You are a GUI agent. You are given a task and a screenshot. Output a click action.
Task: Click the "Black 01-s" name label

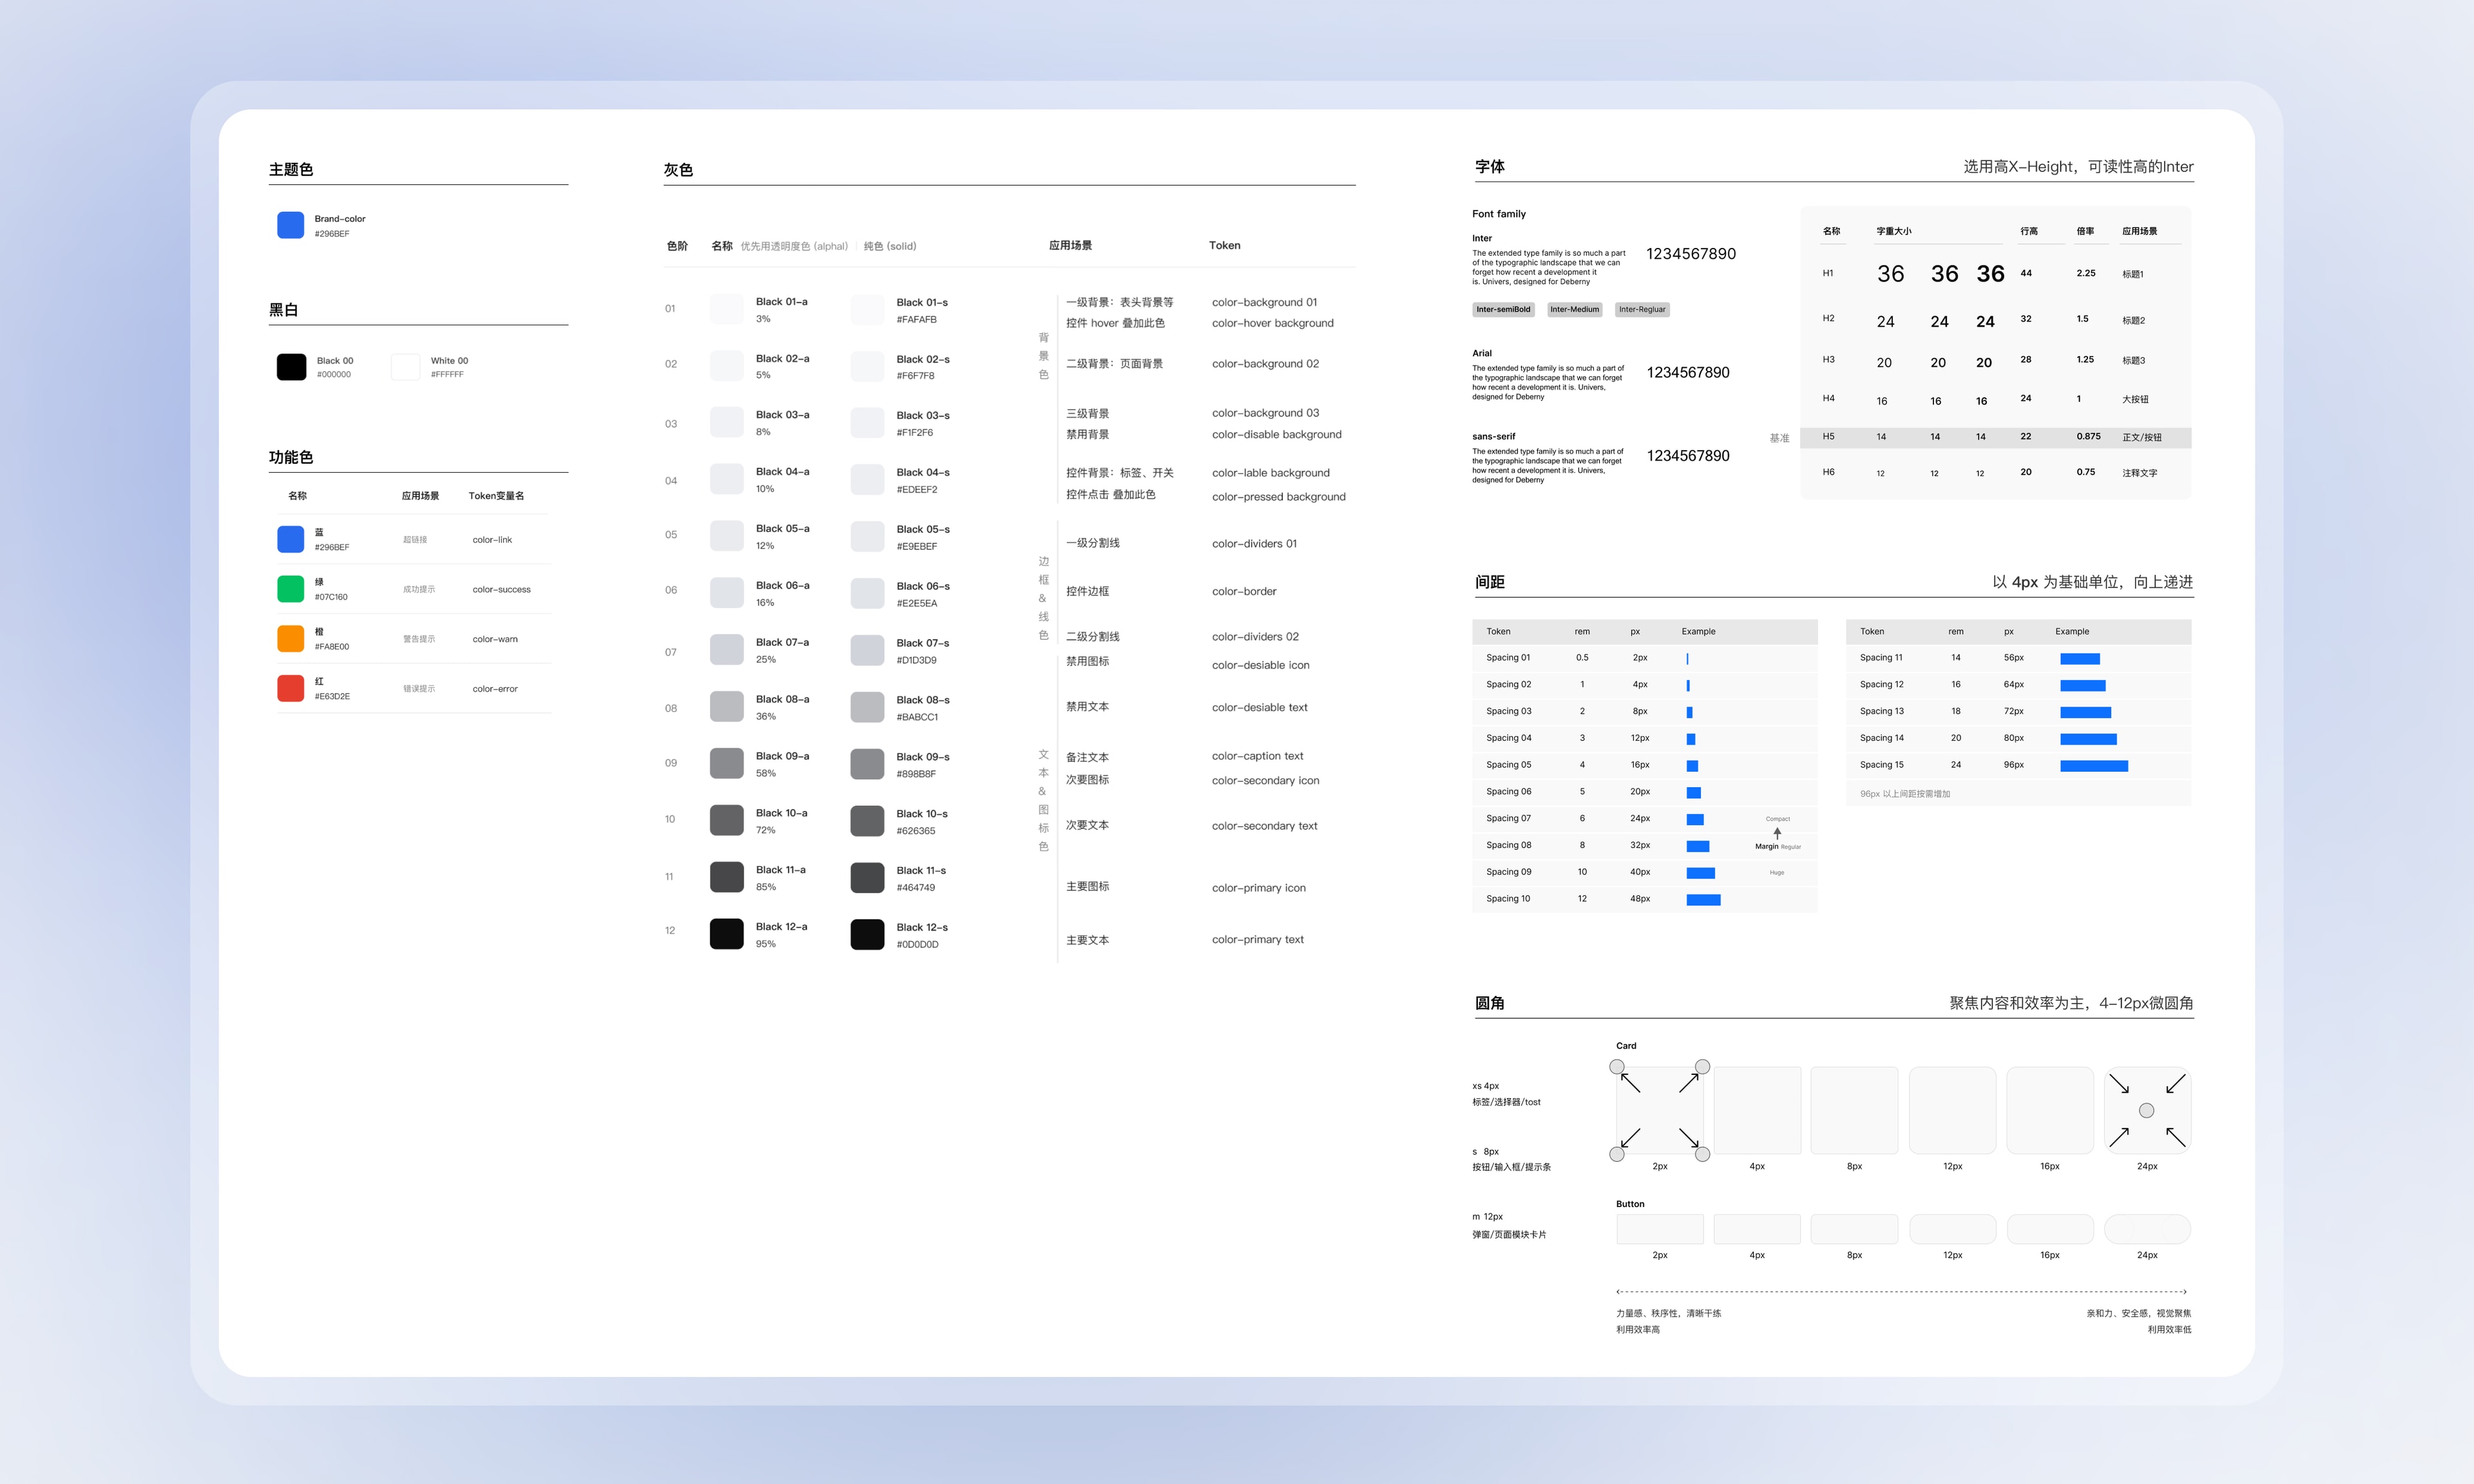click(922, 302)
